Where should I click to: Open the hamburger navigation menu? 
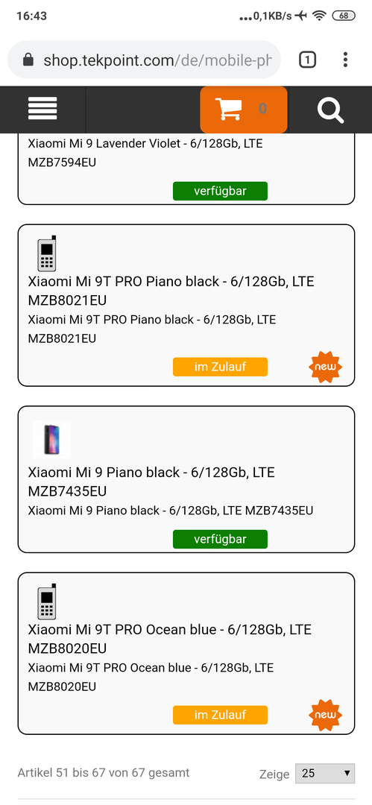coord(42,108)
